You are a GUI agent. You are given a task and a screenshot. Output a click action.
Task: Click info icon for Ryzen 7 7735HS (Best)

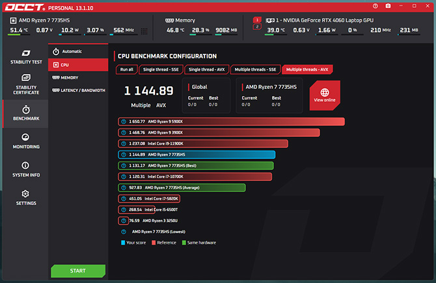click(x=124, y=166)
